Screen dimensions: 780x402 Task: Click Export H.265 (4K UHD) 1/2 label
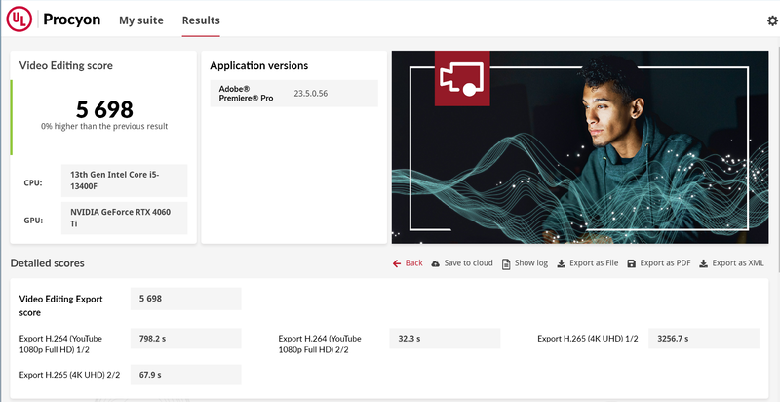coord(588,339)
